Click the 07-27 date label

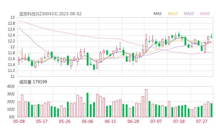point(202,121)
